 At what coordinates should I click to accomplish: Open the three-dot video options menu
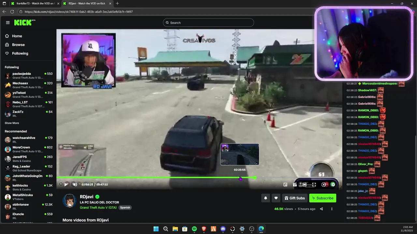332,209
